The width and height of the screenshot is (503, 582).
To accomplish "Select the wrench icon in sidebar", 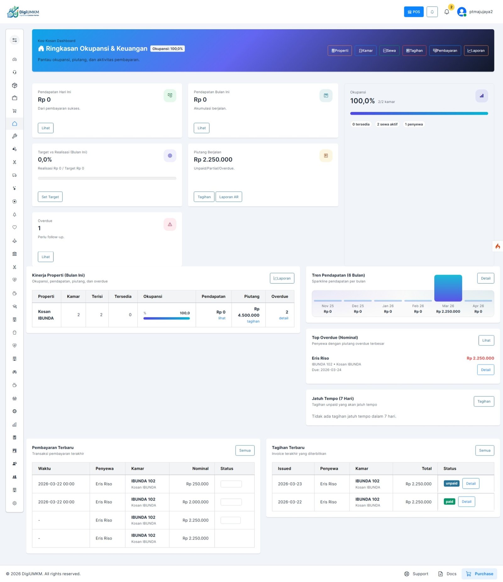I will click(x=14, y=136).
